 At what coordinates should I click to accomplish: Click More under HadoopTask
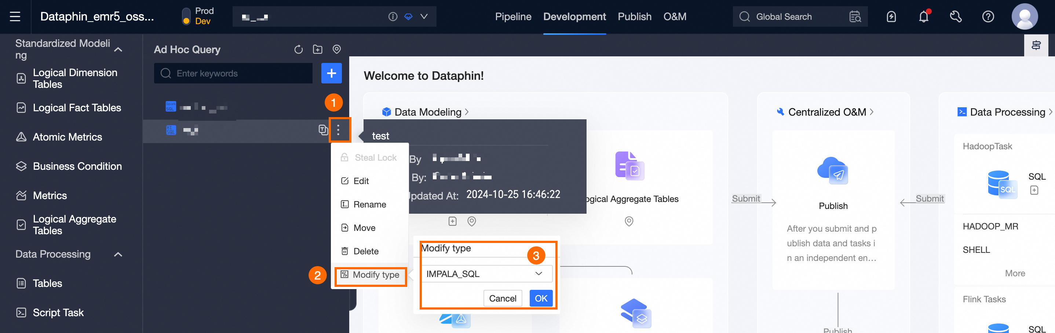pyautogui.click(x=1015, y=273)
